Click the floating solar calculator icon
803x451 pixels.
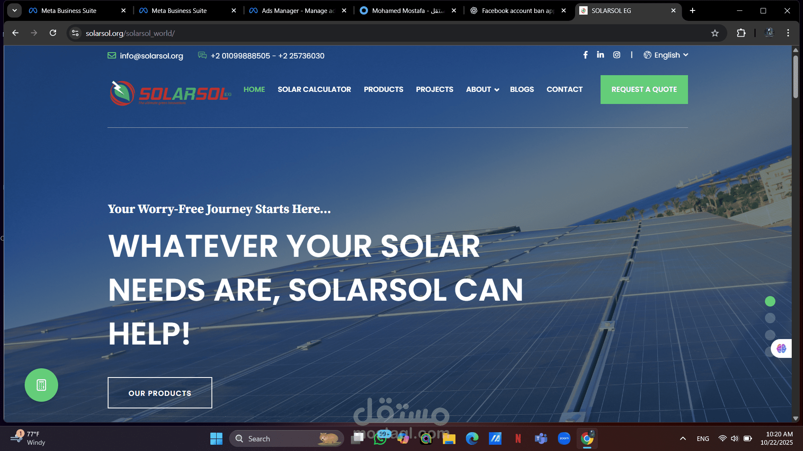click(41, 385)
